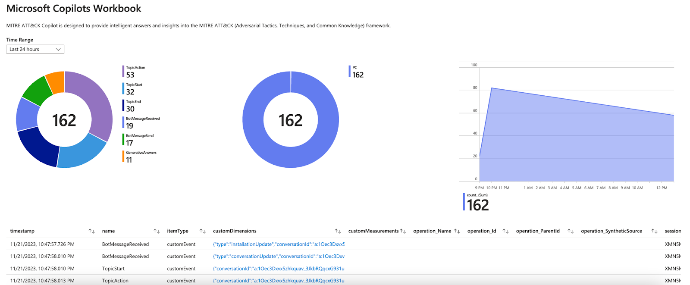The image size is (690, 285).
Task: Select TopicAction legend entry 53
Action: [134, 72]
